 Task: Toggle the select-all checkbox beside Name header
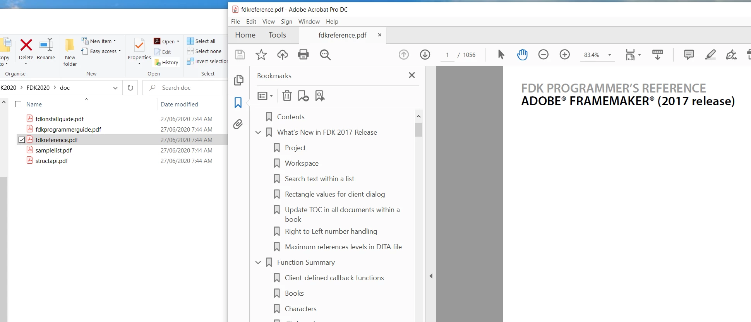pos(18,104)
